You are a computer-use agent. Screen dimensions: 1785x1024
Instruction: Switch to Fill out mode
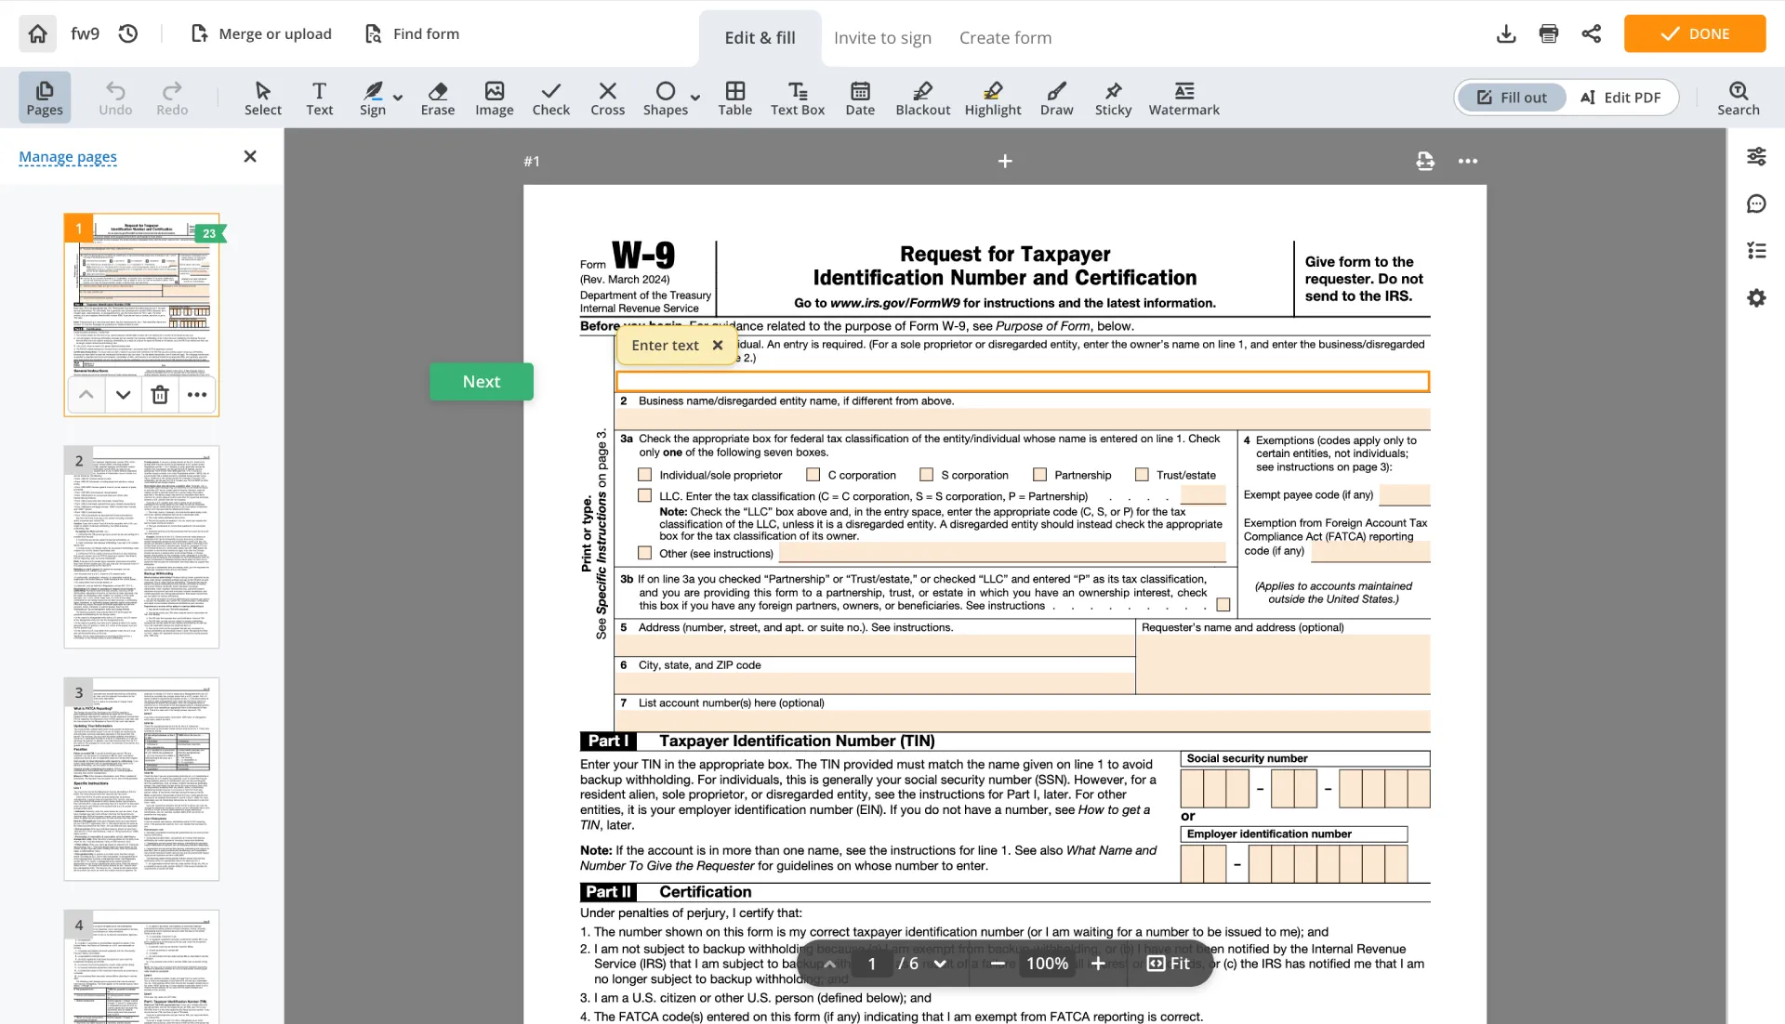coord(1513,98)
